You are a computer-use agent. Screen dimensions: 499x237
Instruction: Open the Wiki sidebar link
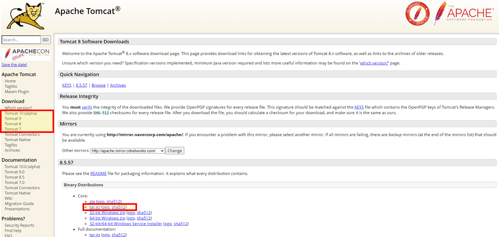[x=9, y=198]
